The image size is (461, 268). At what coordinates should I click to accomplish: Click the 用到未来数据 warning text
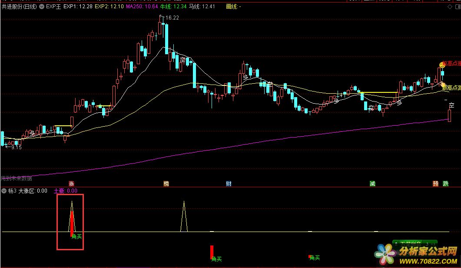point(17,178)
